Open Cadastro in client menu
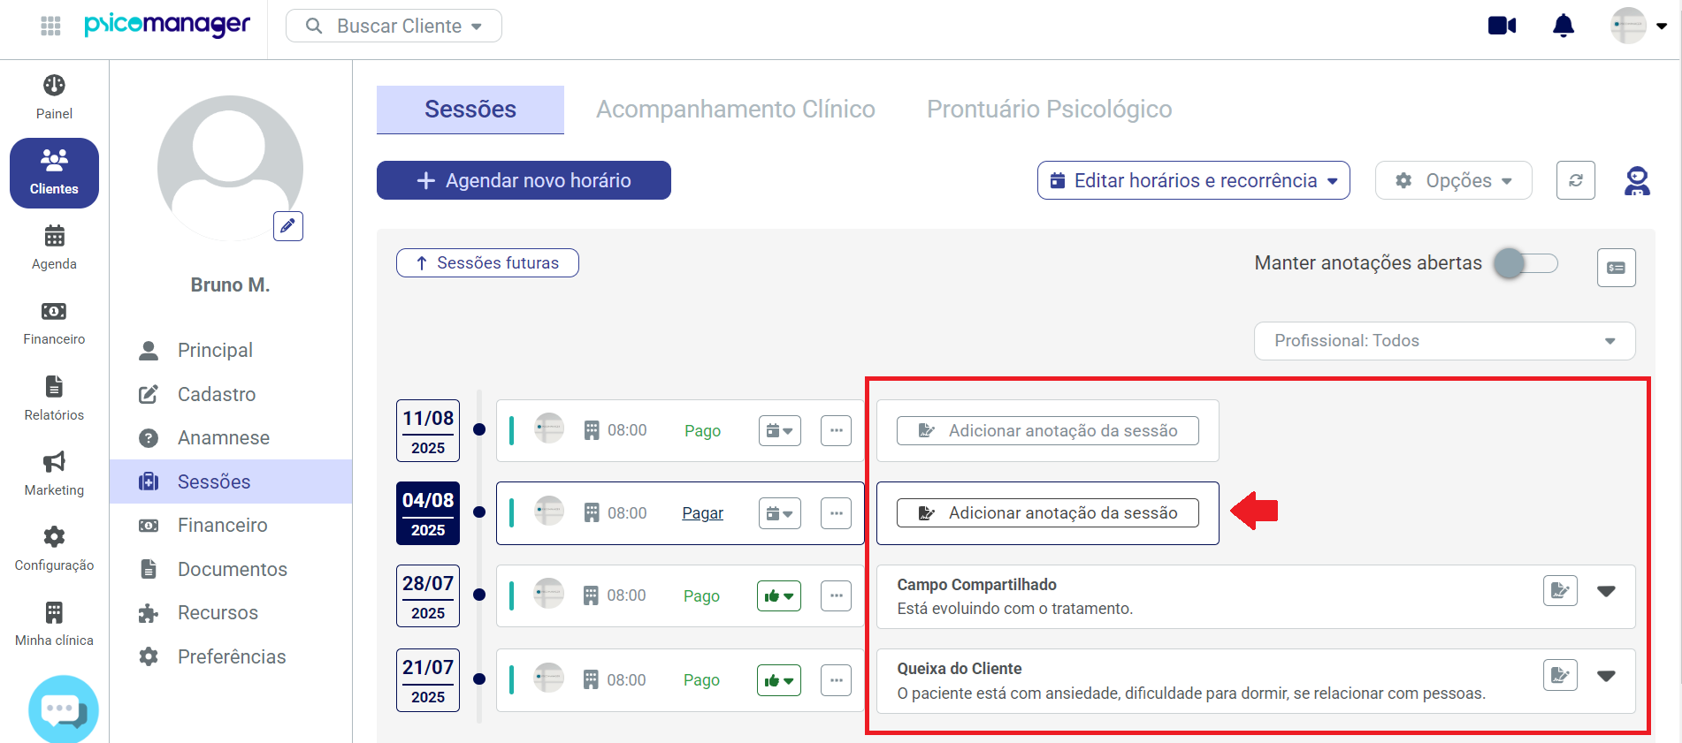Screen dimensions: 1682x743 (x=217, y=394)
